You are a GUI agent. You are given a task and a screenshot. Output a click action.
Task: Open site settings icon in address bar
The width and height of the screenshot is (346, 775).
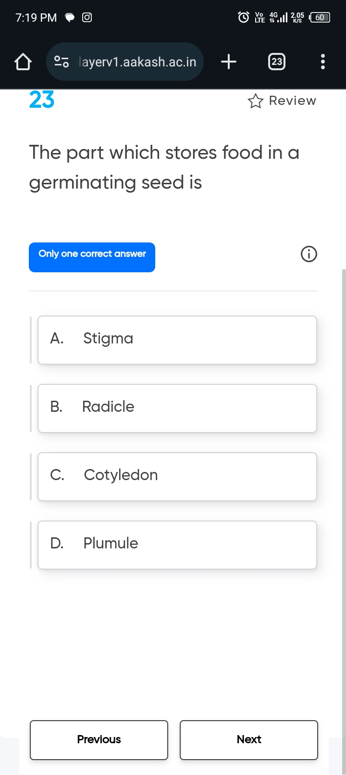click(62, 62)
